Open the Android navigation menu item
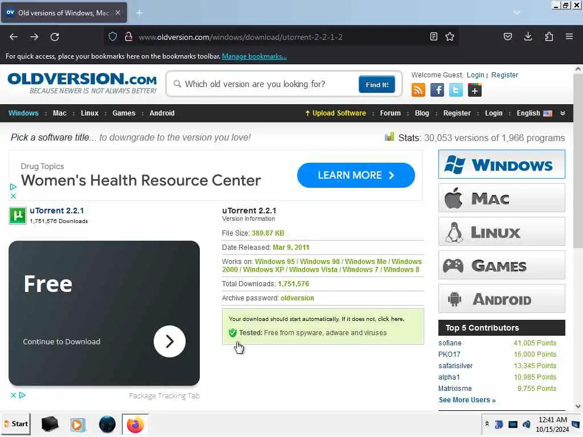 click(x=162, y=113)
